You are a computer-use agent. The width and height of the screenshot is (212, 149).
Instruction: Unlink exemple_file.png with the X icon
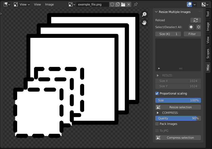coord(129,4)
